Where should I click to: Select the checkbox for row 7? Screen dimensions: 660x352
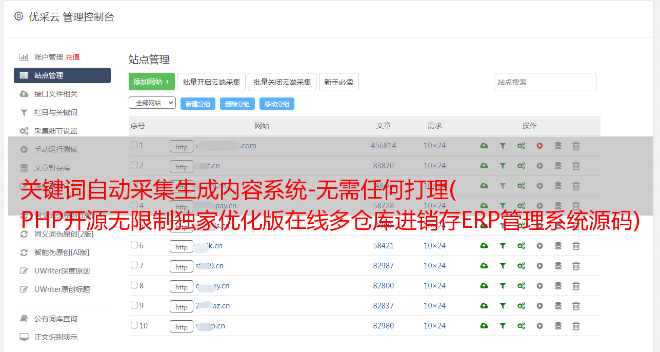point(134,265)
